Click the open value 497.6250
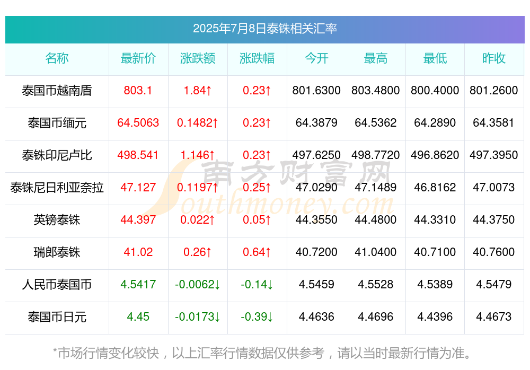 click(316, 155)
